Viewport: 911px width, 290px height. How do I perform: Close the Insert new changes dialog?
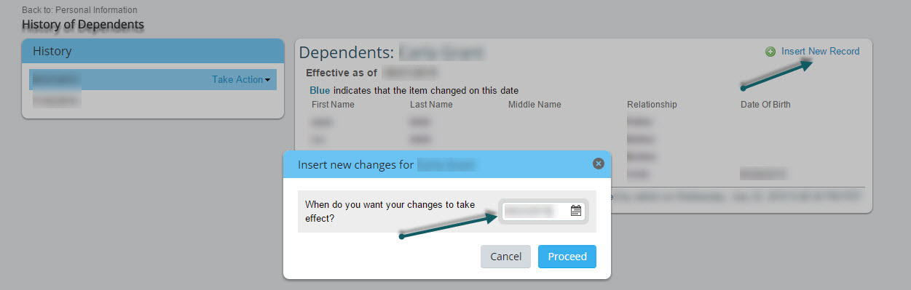coord(599,164)
